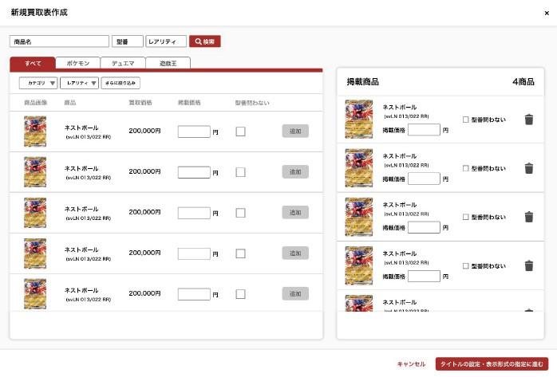Click the 商品画像 column header
Viewport: 557px width, 377px height.
coord(36,103)
